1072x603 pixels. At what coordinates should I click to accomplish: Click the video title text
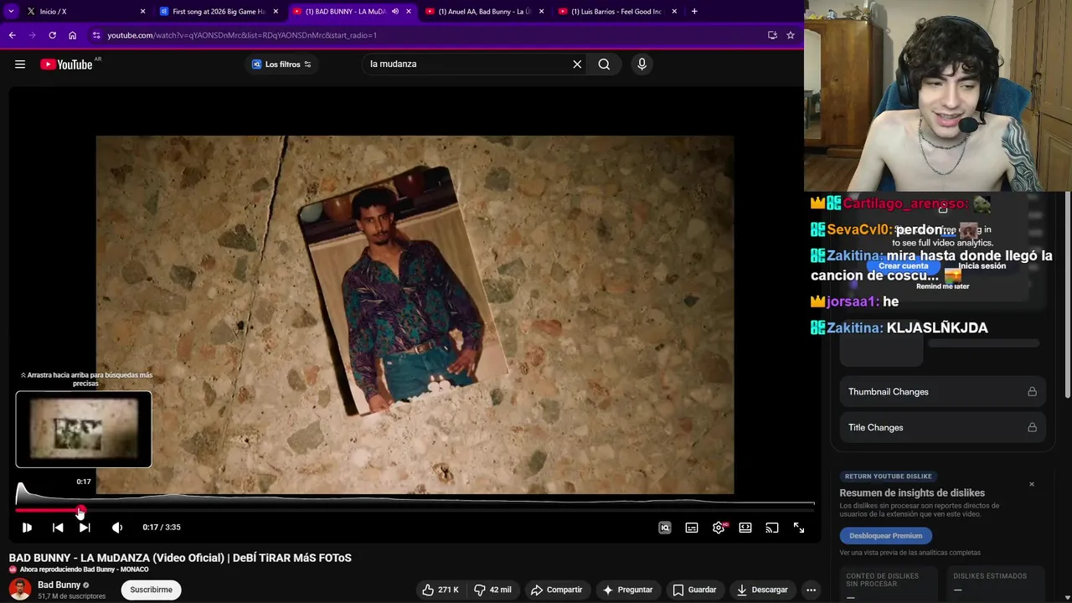pyautogui.click(x=180, y=558)
